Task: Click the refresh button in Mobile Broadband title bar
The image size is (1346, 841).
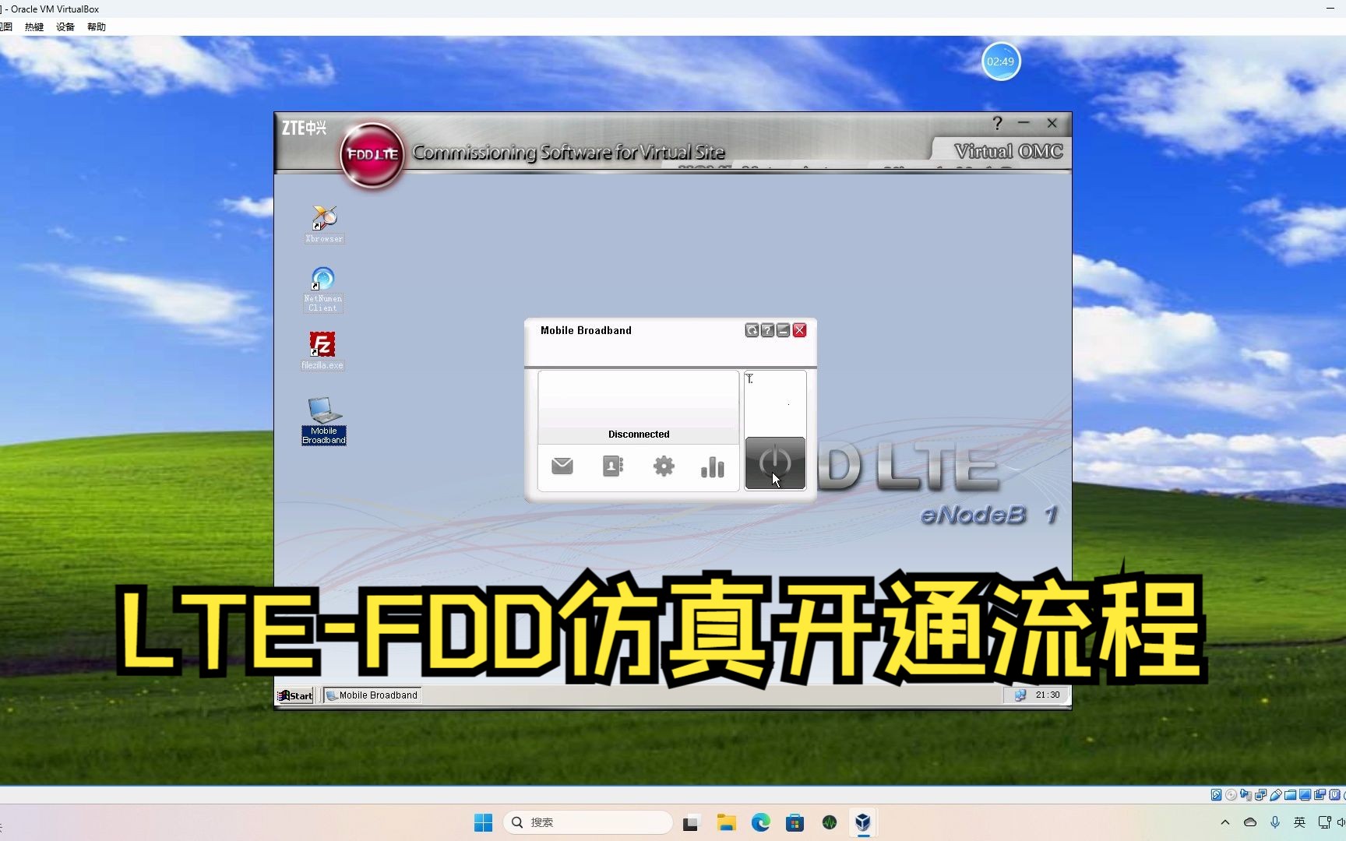Action: click(752, 330)
